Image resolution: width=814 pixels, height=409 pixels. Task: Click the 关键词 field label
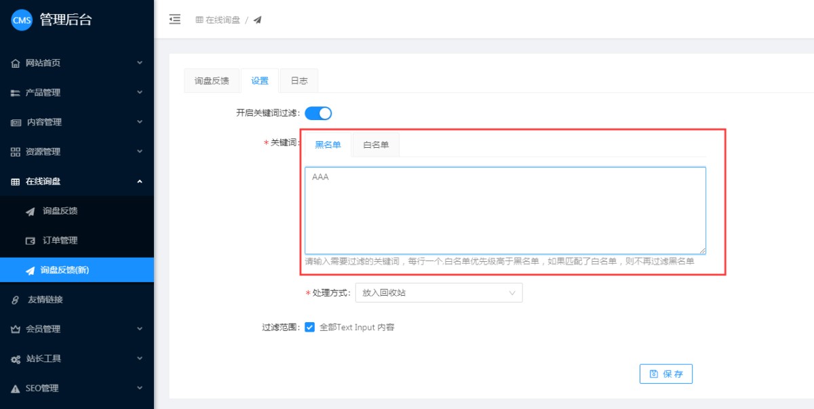coord(285,142)
